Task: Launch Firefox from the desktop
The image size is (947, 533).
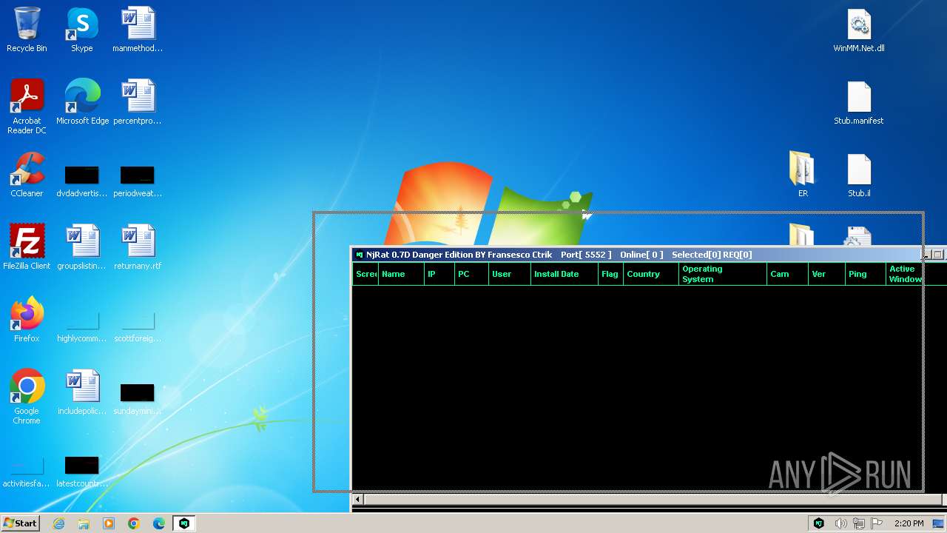Action: 27,320
